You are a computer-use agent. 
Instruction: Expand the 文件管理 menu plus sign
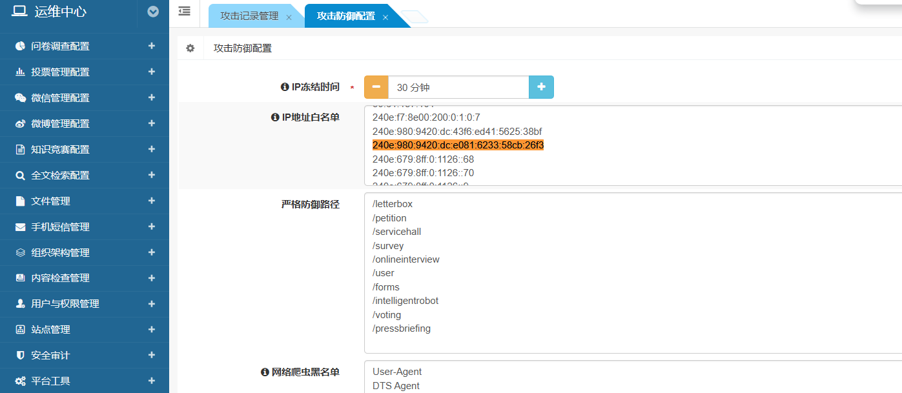click(x=152, y=201)
